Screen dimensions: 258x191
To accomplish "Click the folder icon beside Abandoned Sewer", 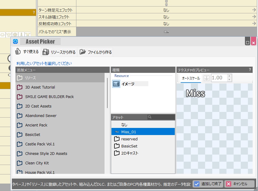I will tap(20, 115).
